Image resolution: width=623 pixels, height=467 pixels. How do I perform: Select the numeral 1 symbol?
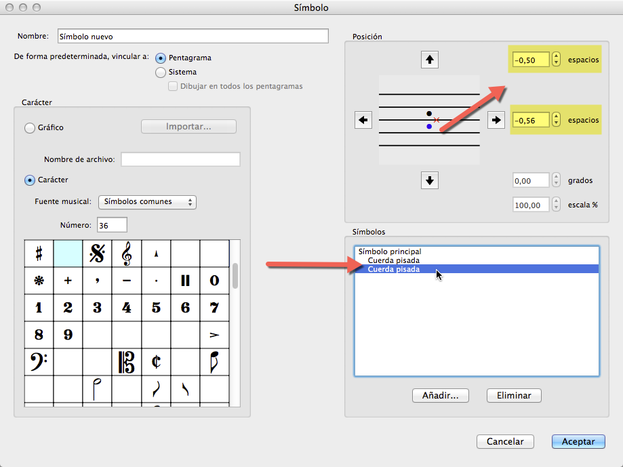pyautogui.click(x=39, y=308)
